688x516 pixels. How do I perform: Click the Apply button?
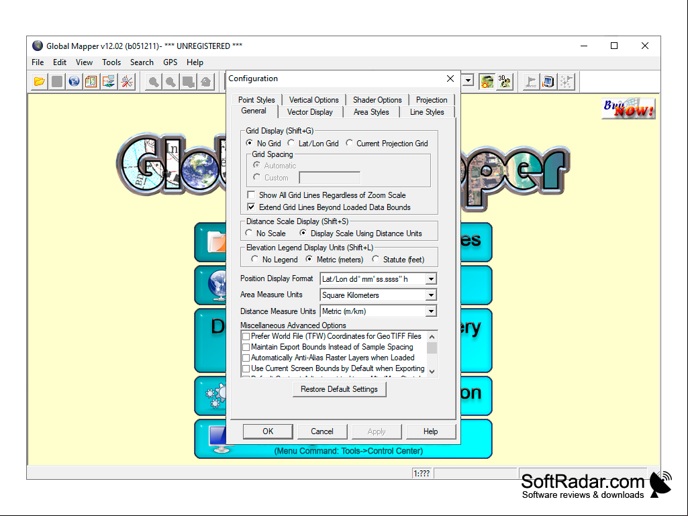coord(377,431)
